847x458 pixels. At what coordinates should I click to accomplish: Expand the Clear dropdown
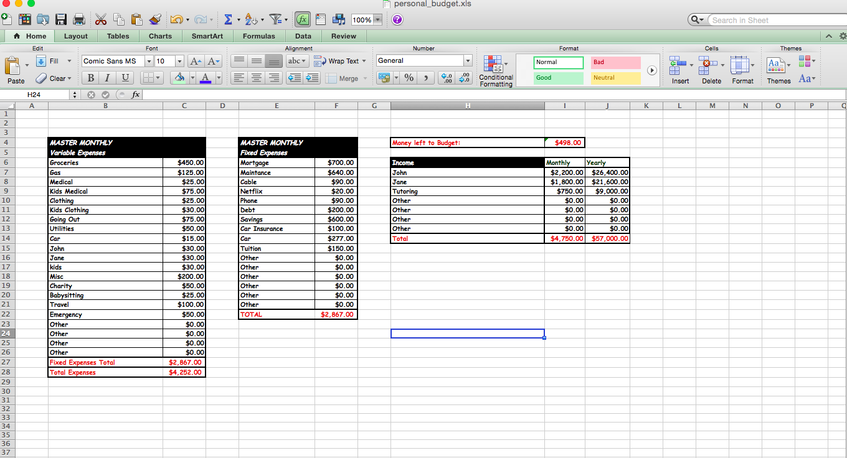tap(69, 78)
